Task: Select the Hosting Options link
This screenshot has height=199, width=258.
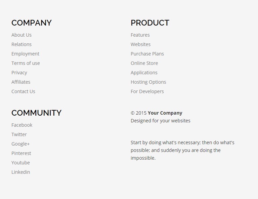Action: [x=148, y=82]
